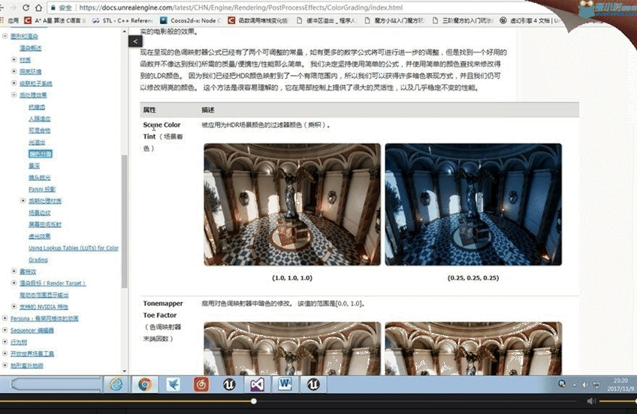Image resolution: width=637 pixels, height=414 pixels.
Task: Click the left Tonemapper Toe Factor image
Action: (292, 348)
